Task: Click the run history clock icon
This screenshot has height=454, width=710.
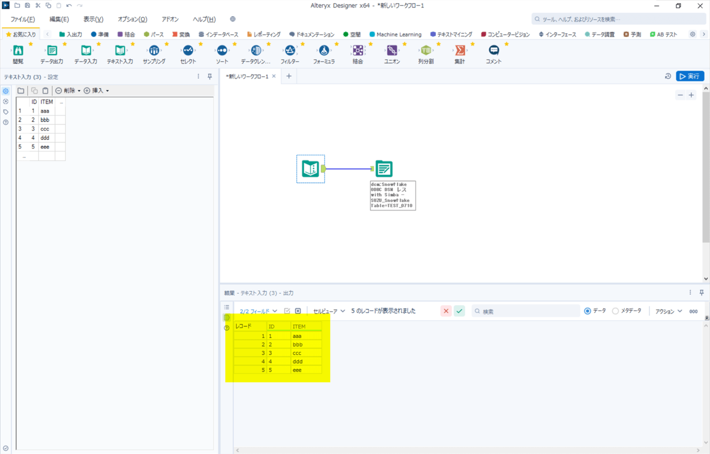Action: [x=668, y=76]
